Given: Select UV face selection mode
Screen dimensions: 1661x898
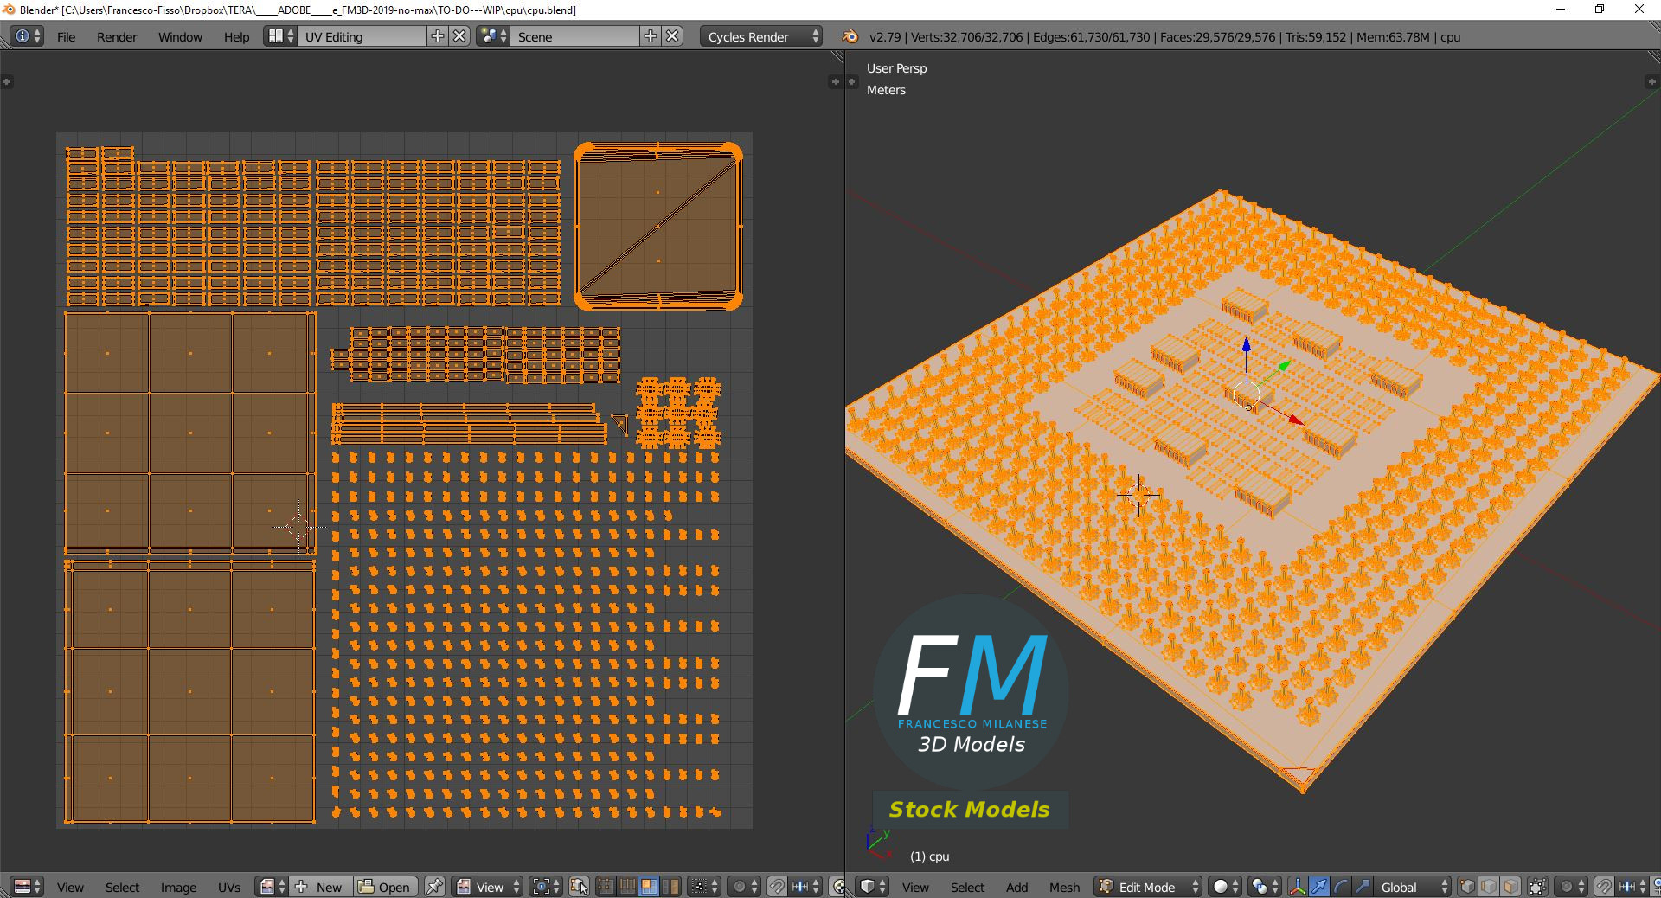Looking at the screenshot, I should 648,887.
